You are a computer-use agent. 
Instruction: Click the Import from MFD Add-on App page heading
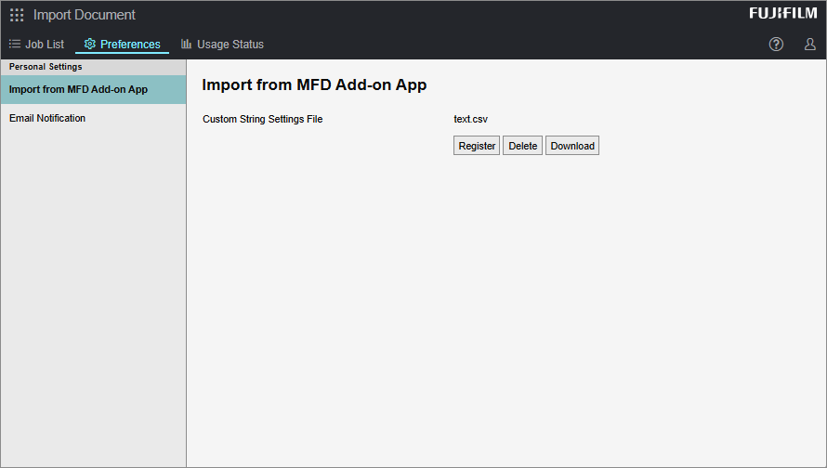point(314,85)
